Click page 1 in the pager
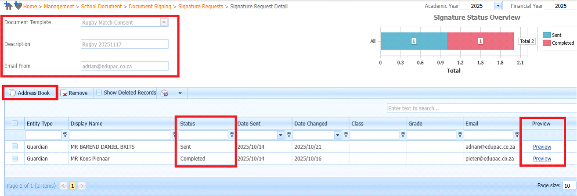 point(72,186)
